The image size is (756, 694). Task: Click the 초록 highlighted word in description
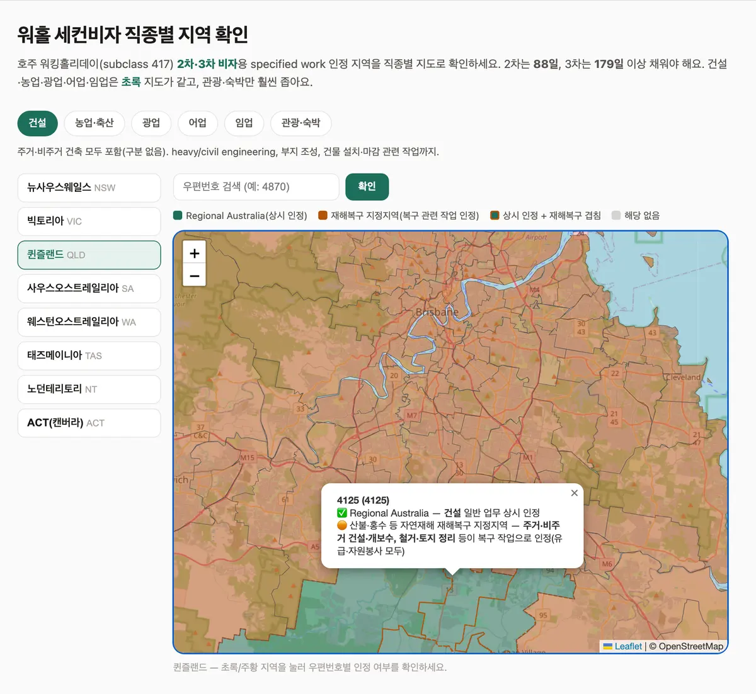[131, 82]
